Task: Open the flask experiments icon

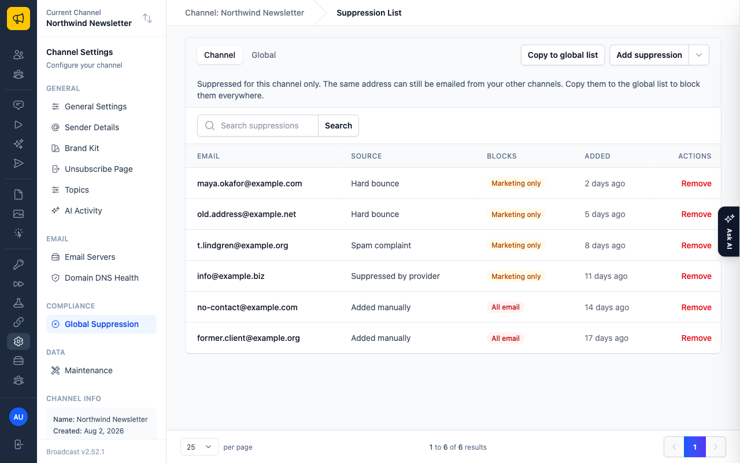Action: click(x=18, y=303)
